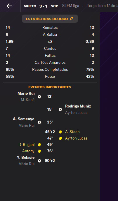Click the goal ball icon at 13'
Screen dimensions: 118x201
click(39, 96)
